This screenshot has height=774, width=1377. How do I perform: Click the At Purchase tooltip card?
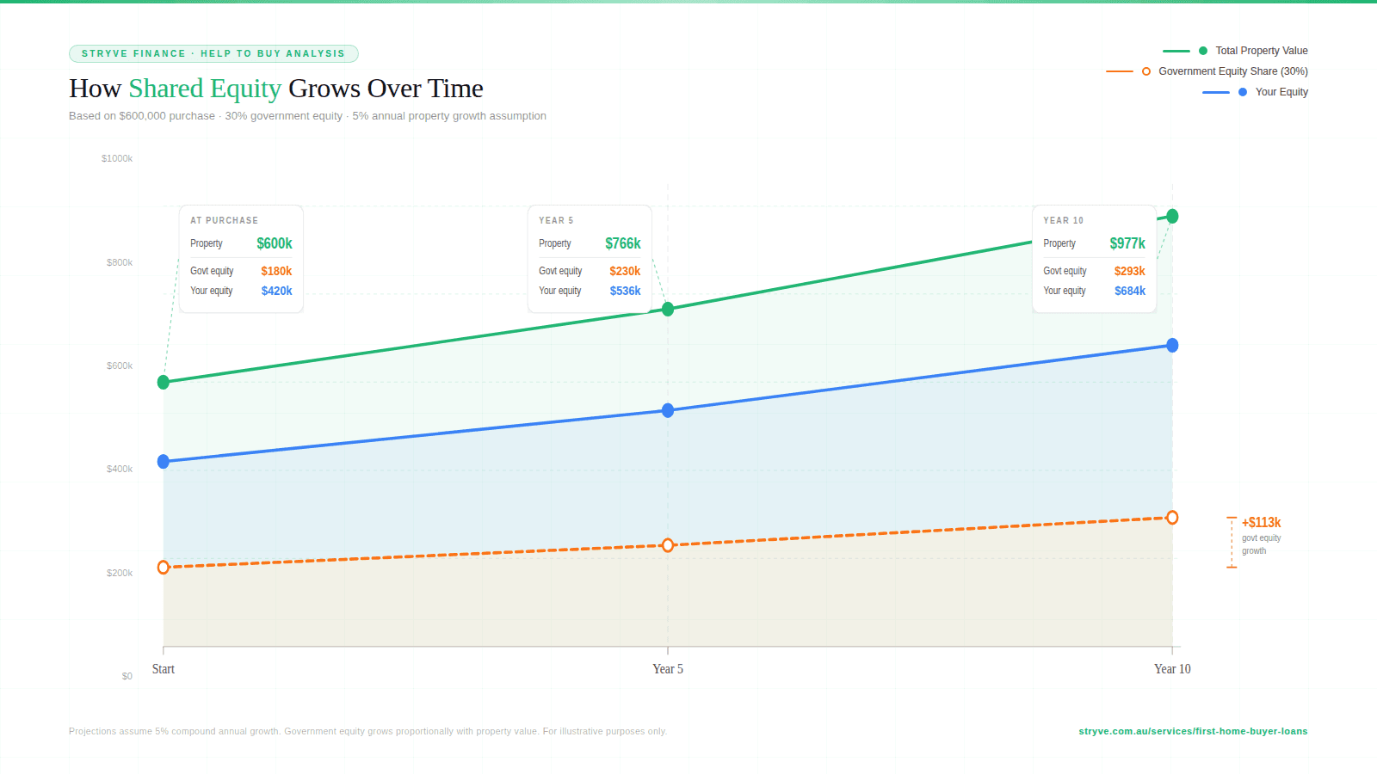241,259
